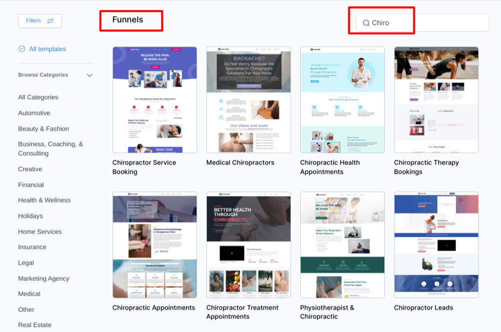Select the Medical category

click(29, 294)
